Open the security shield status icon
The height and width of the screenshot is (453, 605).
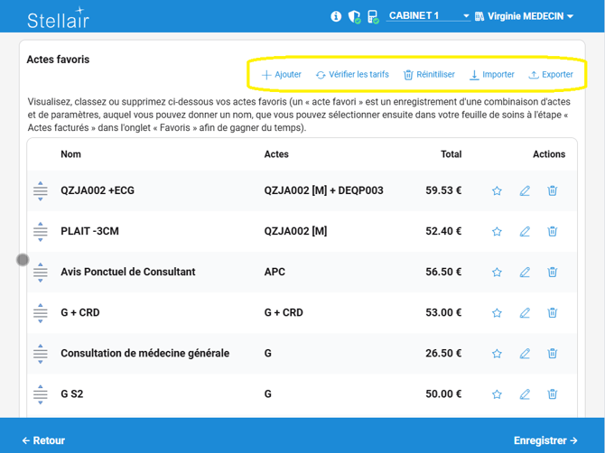(354, 16)
